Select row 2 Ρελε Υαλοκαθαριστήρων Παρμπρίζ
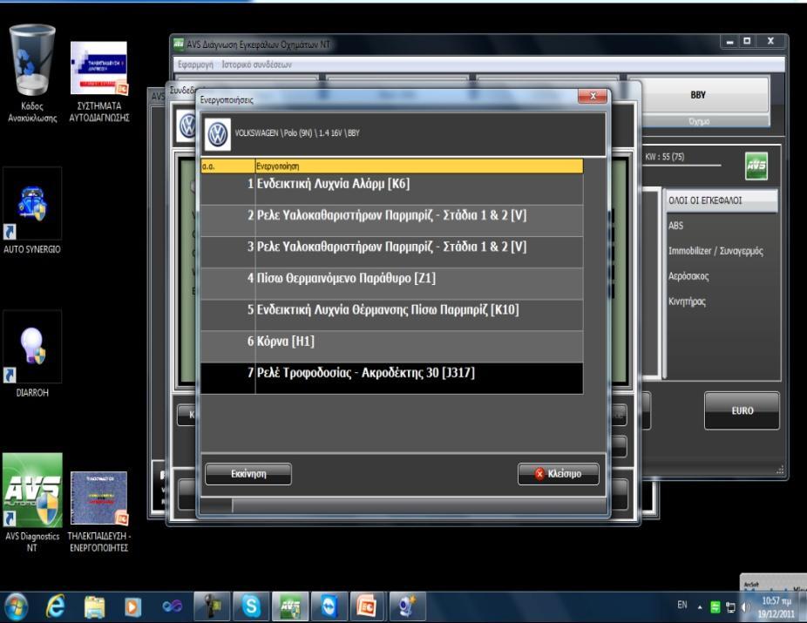The width and height of the screenshot is (807, 623). point(391,220)
